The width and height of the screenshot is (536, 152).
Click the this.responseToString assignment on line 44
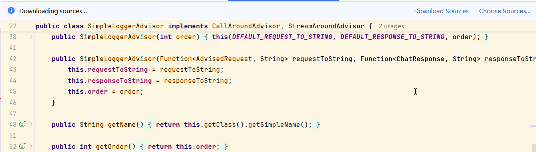point(150,81)
